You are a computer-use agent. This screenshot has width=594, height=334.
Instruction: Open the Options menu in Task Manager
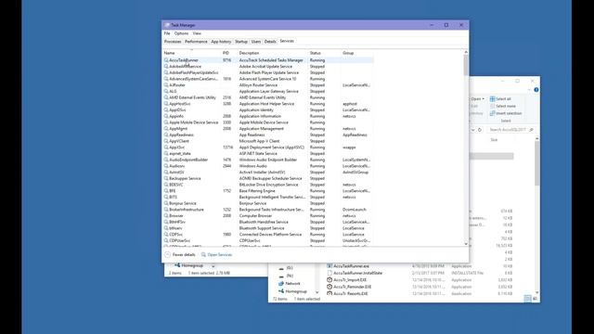[x=181, y=33]
